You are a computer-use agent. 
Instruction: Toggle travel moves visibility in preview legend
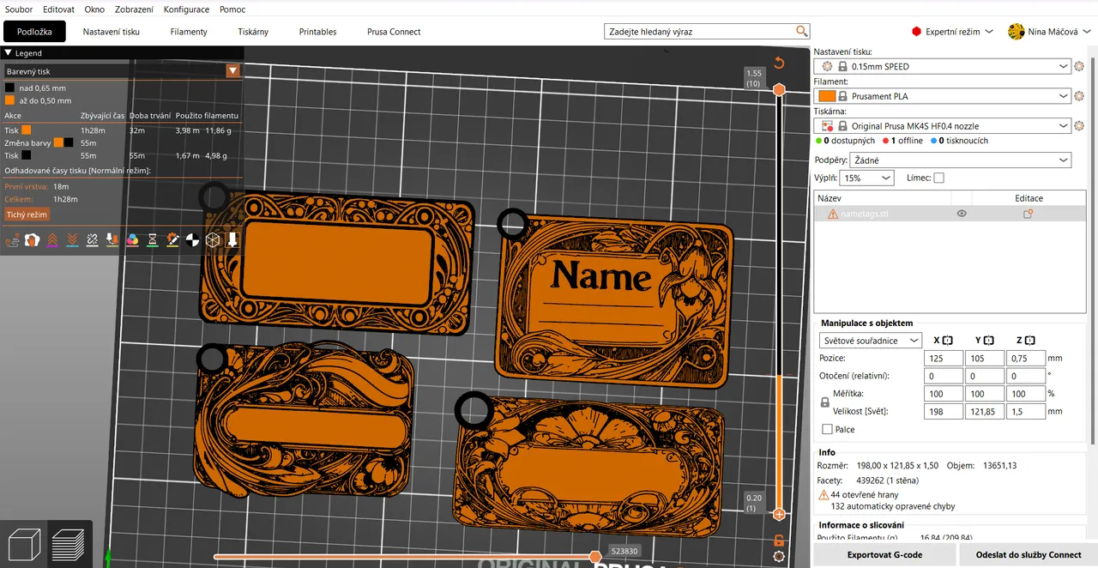[x=12, y=240]
